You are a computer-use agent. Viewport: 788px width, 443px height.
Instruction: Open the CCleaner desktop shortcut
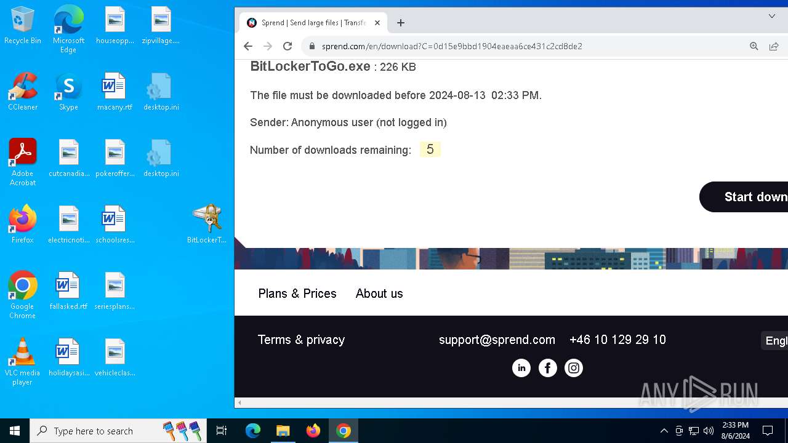[x=22, y=92]
